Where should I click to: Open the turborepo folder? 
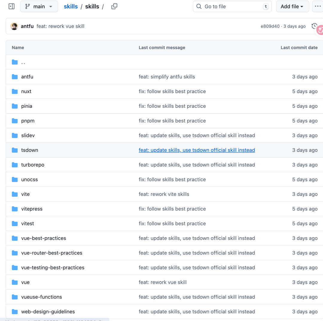coord(33,165)
